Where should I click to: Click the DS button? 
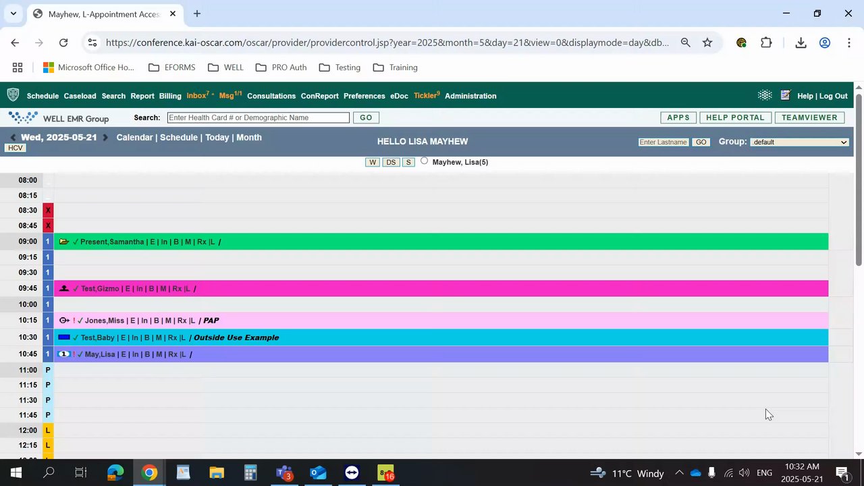pos(391,162)
